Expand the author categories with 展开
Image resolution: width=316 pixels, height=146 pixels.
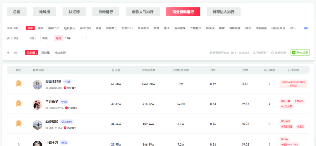(307, 28)
